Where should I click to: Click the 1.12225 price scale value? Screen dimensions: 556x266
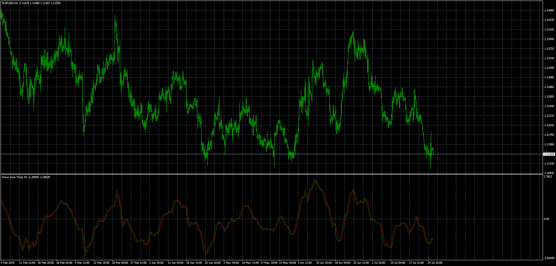click(x=549, y=116)
